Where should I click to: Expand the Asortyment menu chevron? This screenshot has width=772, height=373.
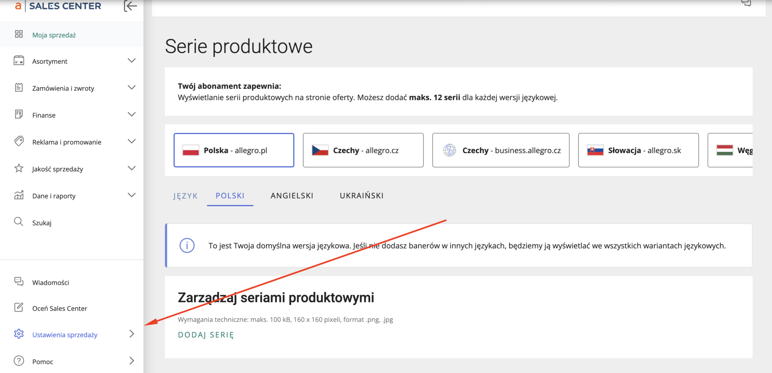132,61
